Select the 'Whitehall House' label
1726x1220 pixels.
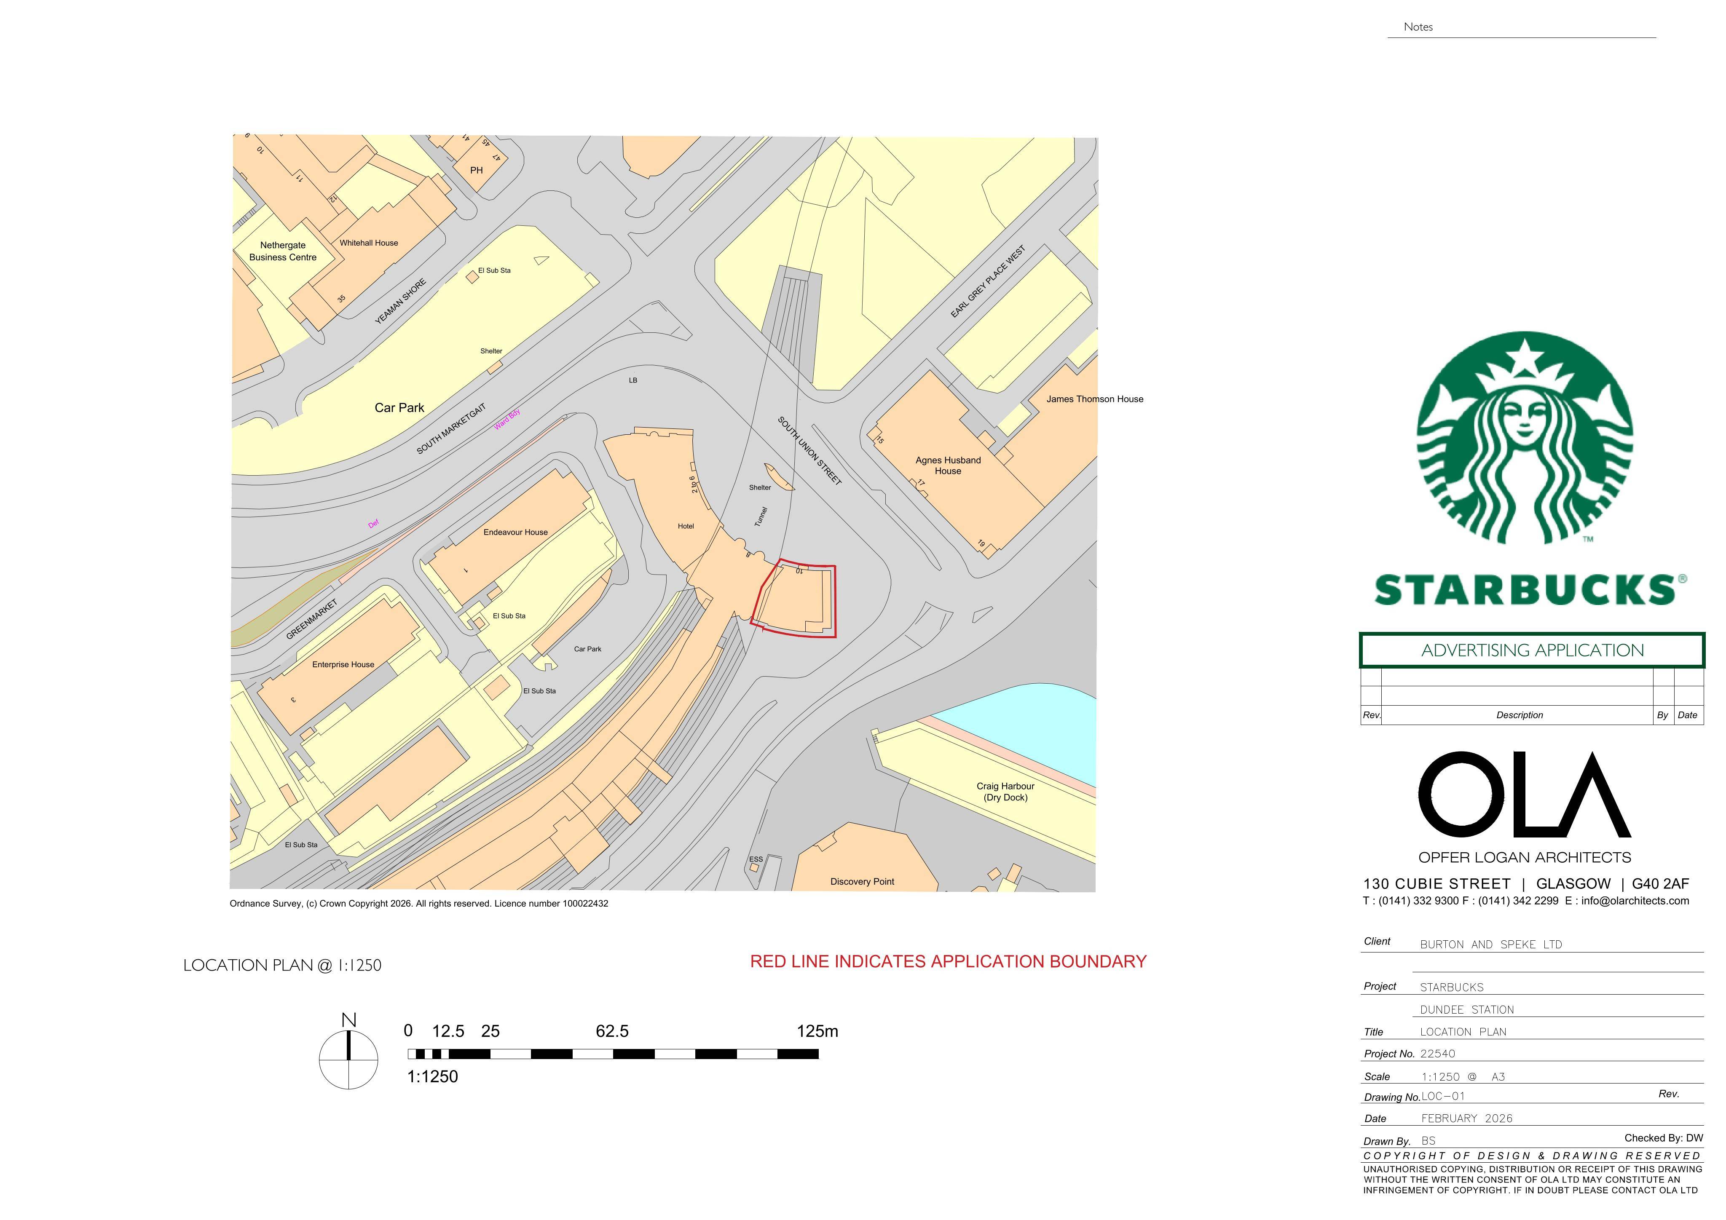pyautogui.click(x=368, y=243)
